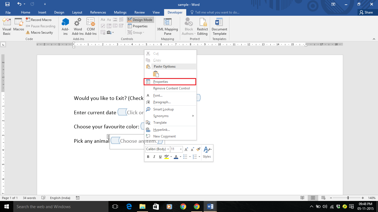The image size is (378, 212).
Task: Start Record Macro in Code group
Action: click(39, 20)
